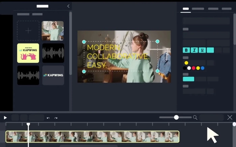Close the timeline with X icon
This screenshot has height=147, width=236.
coord(230,117)
